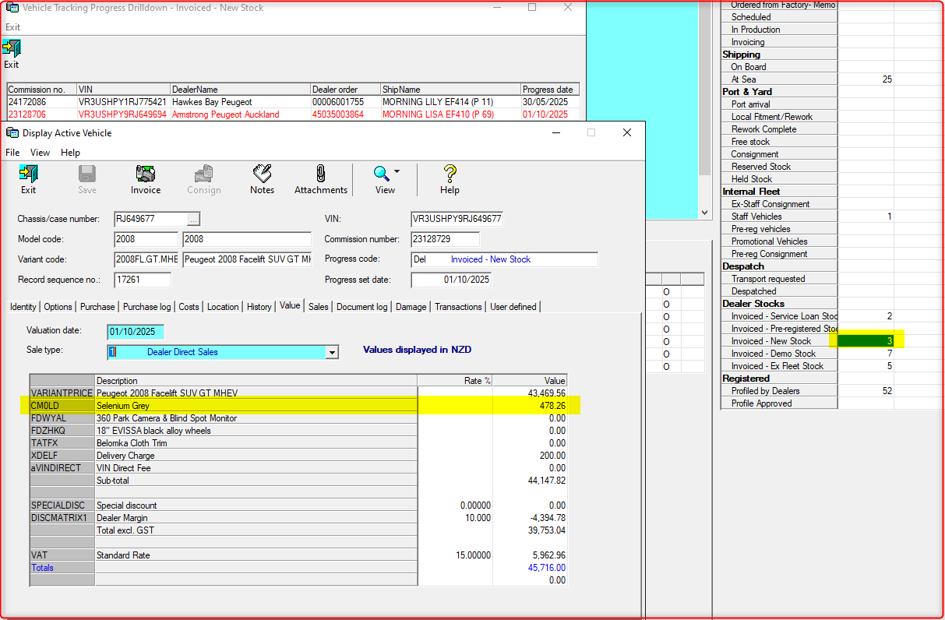Click the blue Totals row label
This screenshot has height=620, width=945.
click(43, 568)
